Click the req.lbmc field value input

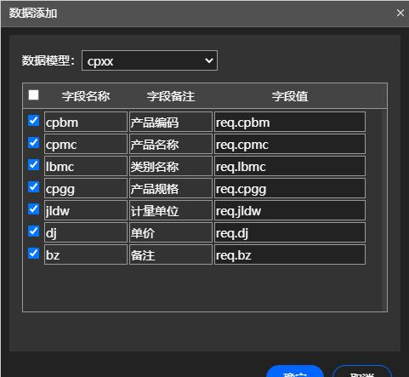290,166
